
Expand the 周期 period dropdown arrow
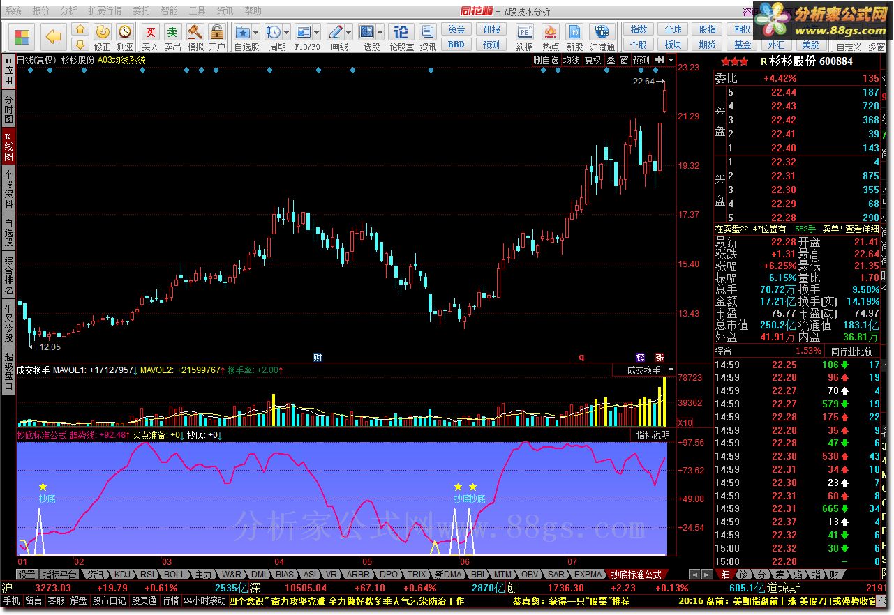pyautogui.click(x=287, y=32)
